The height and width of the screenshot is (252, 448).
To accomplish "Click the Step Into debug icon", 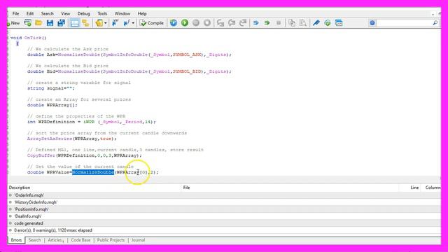I will pos(220,23).
